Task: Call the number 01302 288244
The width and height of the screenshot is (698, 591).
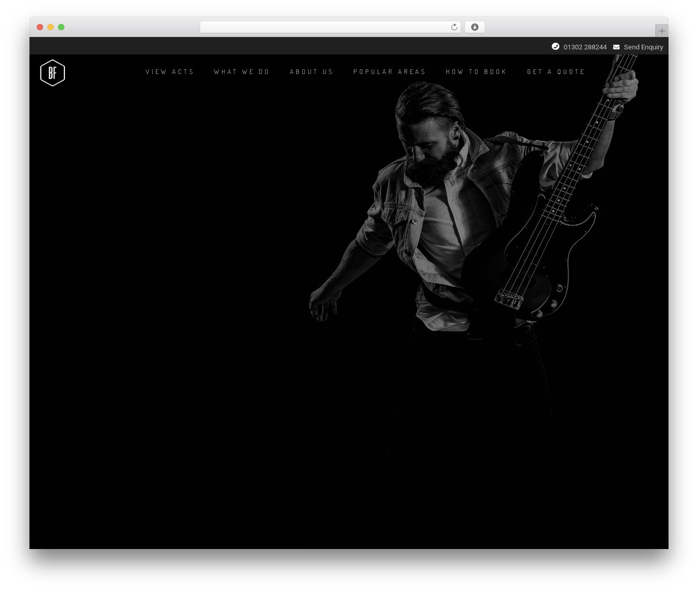Action: coord(585,47)
